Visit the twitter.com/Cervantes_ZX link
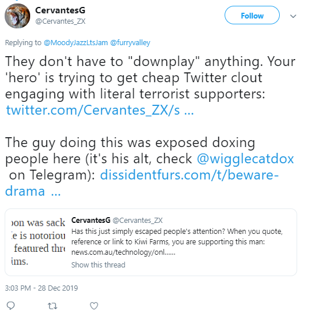The height and width of the screenshot is (319, 314). (x=100, y=110)
